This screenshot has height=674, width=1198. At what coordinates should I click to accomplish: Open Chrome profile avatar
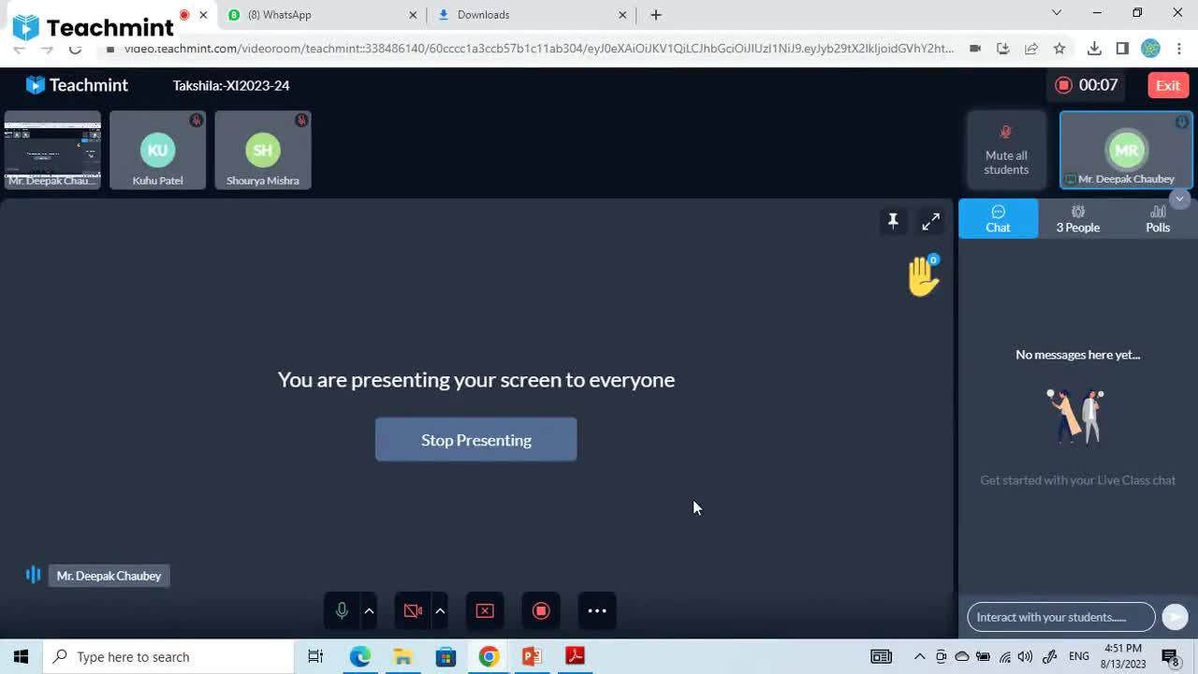[x=1151, y=49]
